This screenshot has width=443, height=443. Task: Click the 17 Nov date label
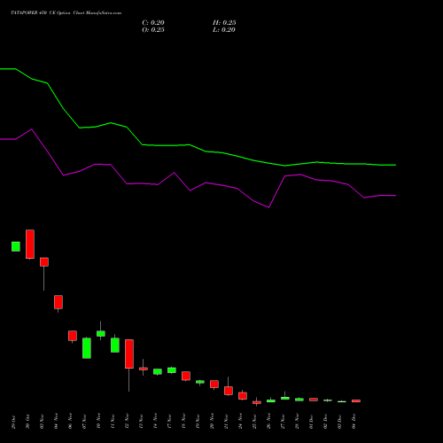click(169, 422)
